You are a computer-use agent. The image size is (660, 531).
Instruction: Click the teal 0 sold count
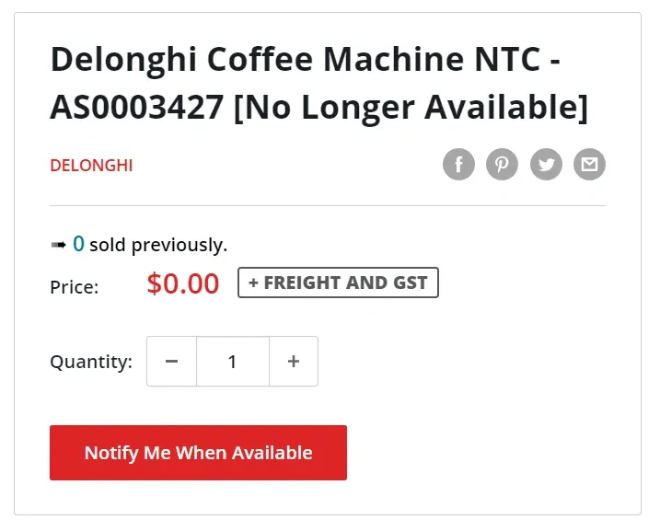pyautogui.click(x=78, y=244)
